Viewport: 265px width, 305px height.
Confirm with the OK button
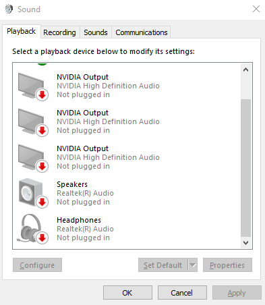127,293
